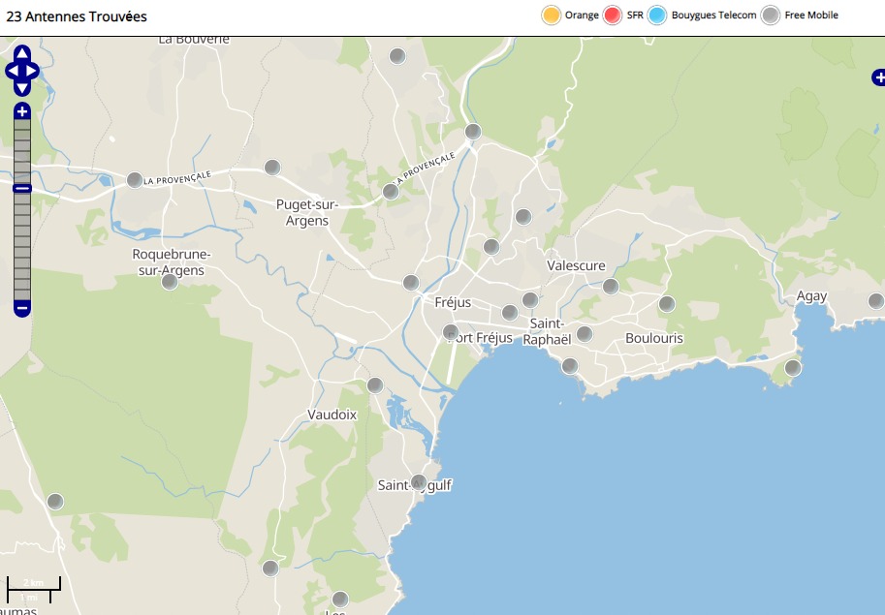The width and height of the screenshot is (885, 615).
Task: Expand the layer switcher plus on right edge
Action: [x=877, y=77]
